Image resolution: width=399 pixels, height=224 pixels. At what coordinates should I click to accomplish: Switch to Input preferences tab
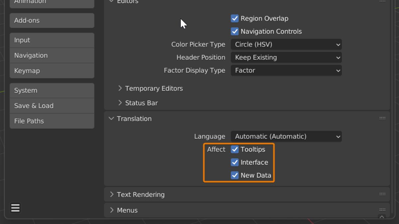coord(52,40)
